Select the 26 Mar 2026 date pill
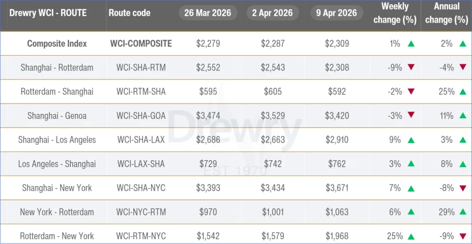 pos(208,13)
